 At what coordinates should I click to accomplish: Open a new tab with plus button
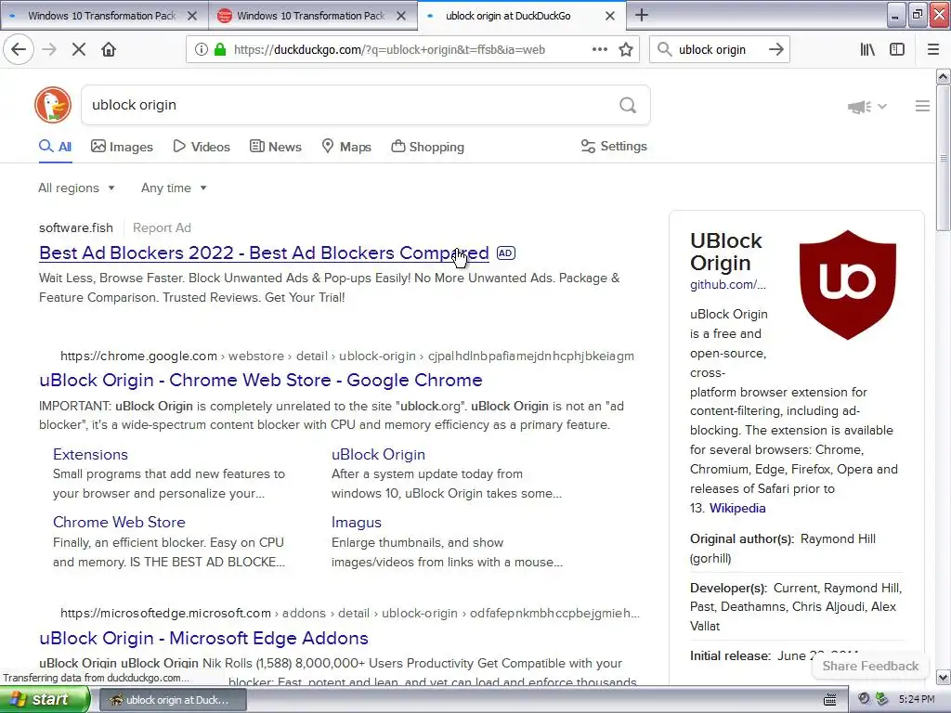(641, 15)
